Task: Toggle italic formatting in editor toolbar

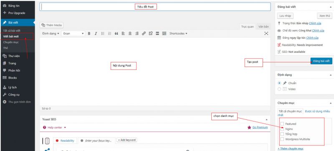Action: [x=96, y=33]
